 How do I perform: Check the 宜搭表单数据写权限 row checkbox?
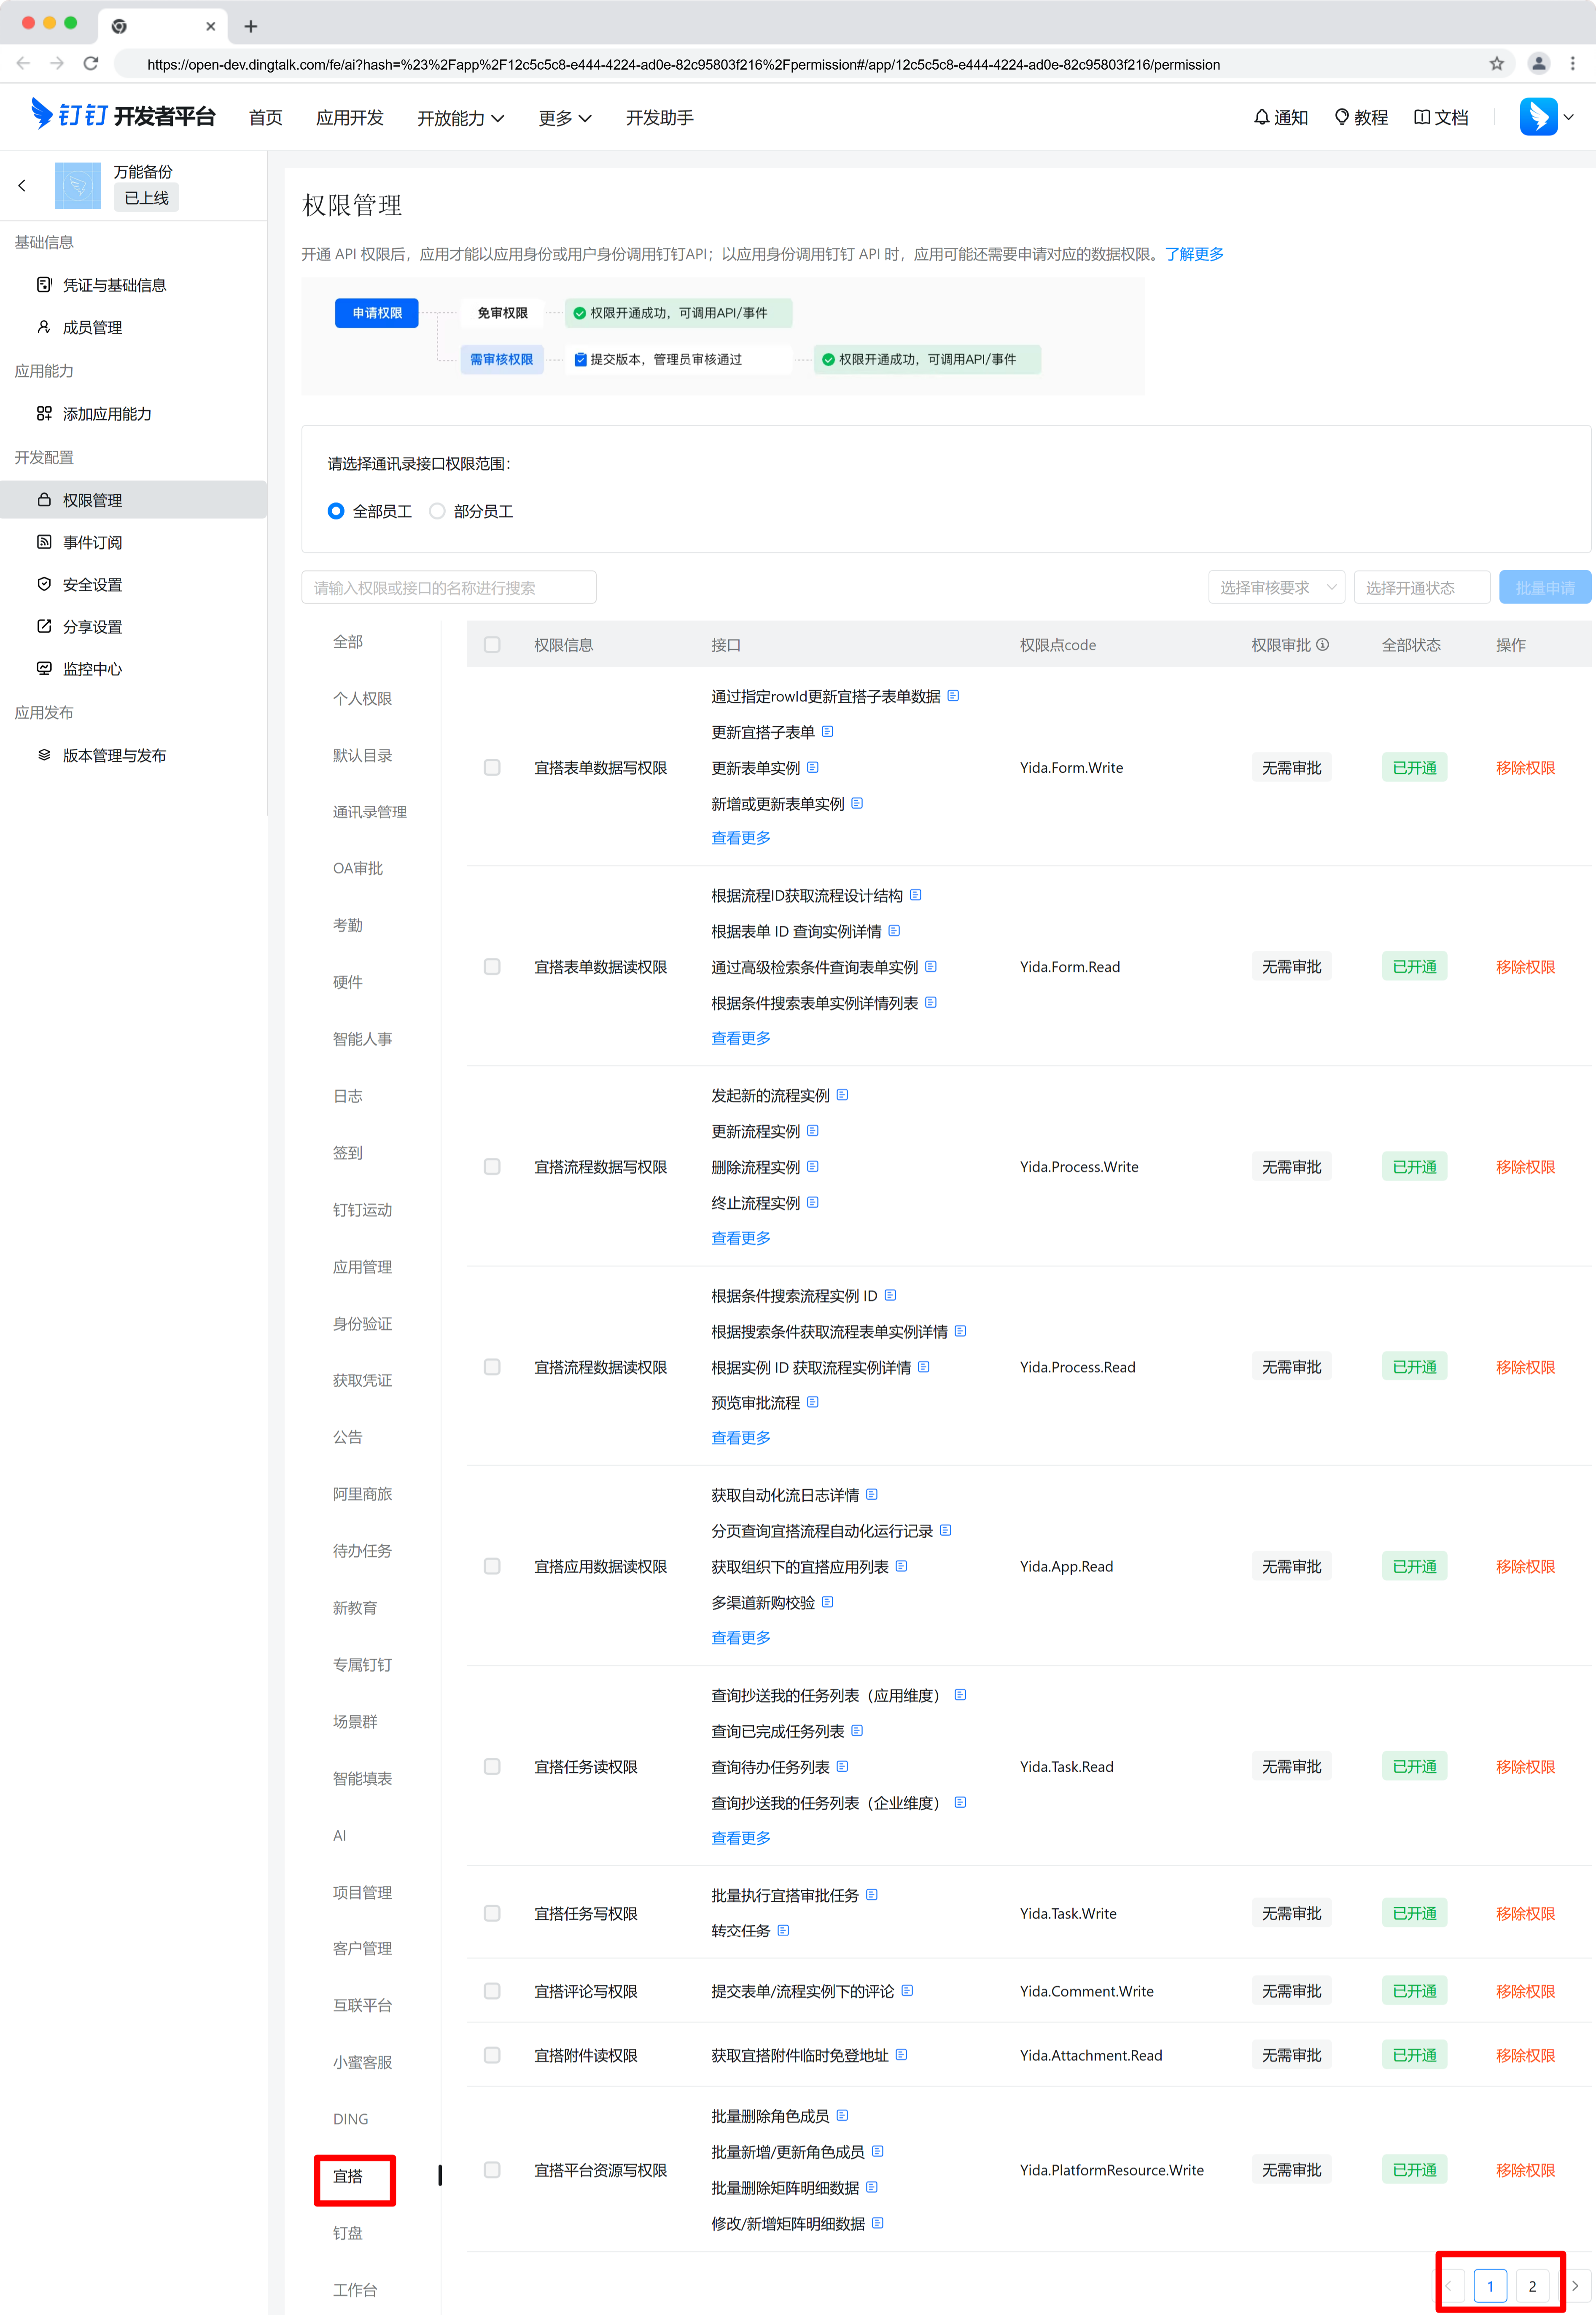[x=492, y=768]
